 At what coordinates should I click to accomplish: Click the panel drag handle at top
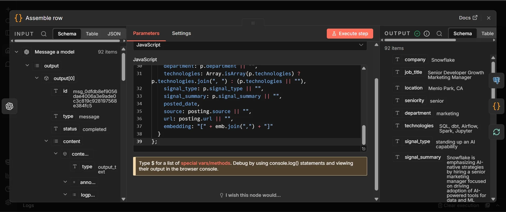click(253, 23)
